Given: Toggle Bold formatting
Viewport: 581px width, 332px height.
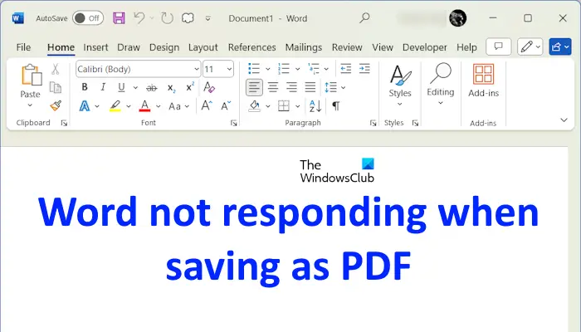Looking at the screenshot, I should (85, 87).
